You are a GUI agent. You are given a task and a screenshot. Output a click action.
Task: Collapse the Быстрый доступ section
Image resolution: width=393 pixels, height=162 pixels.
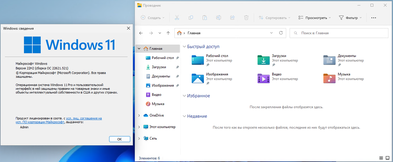(x=184, y=47)
